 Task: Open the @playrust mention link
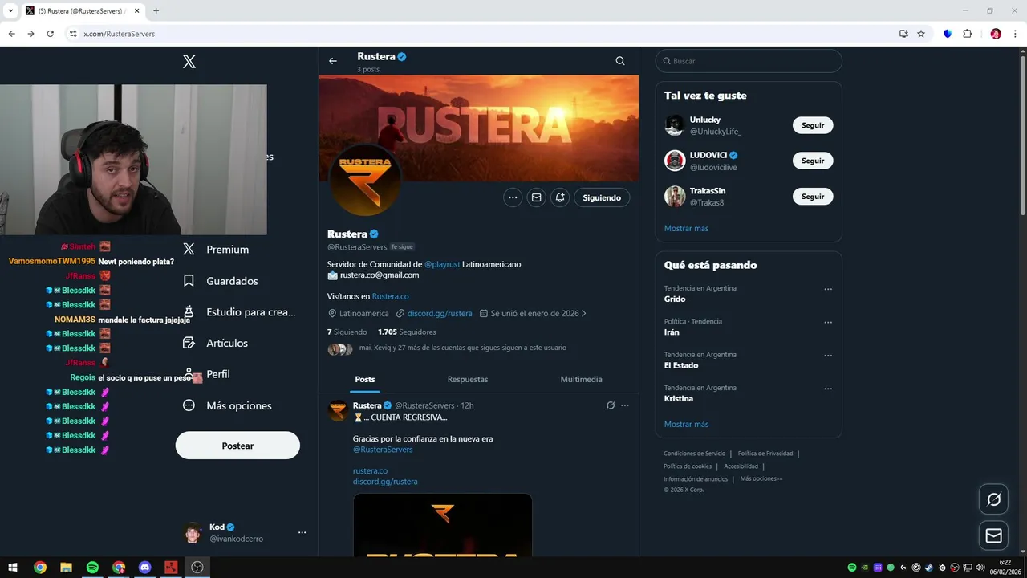pos(442,264)
